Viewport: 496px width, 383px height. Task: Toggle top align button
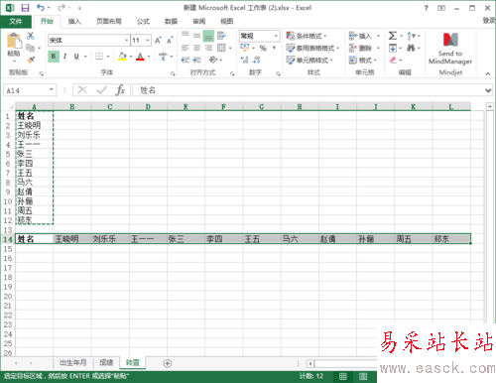(x=186, y=35)
